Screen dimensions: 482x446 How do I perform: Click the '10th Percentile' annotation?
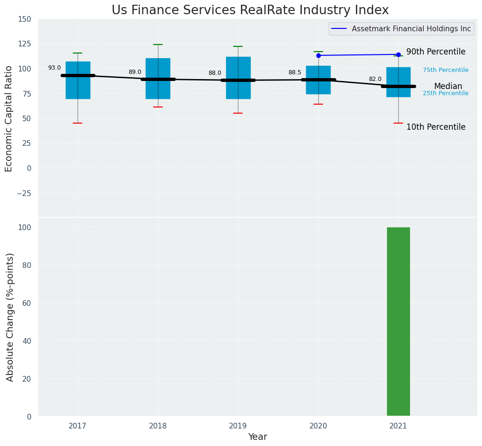pyautogui.click(x=436, y=127)
